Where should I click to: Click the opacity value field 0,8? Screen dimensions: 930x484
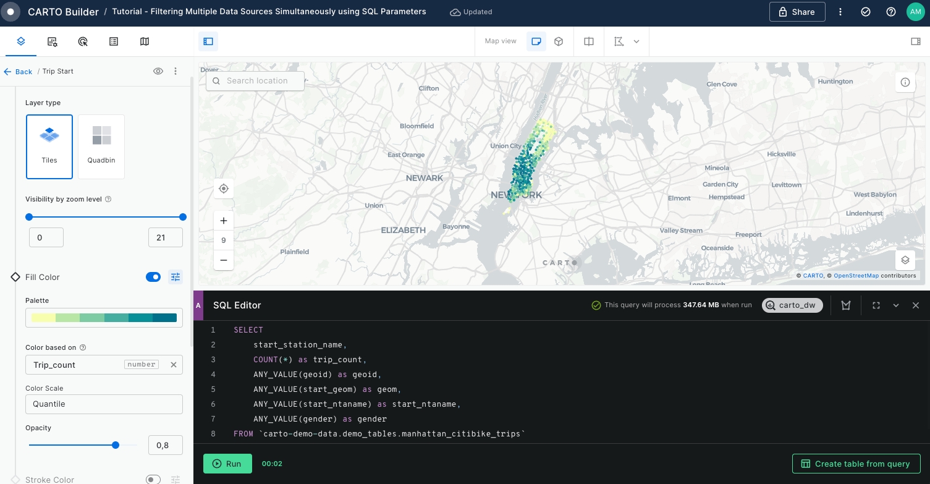pyautogui.click(x=166, y=445)
